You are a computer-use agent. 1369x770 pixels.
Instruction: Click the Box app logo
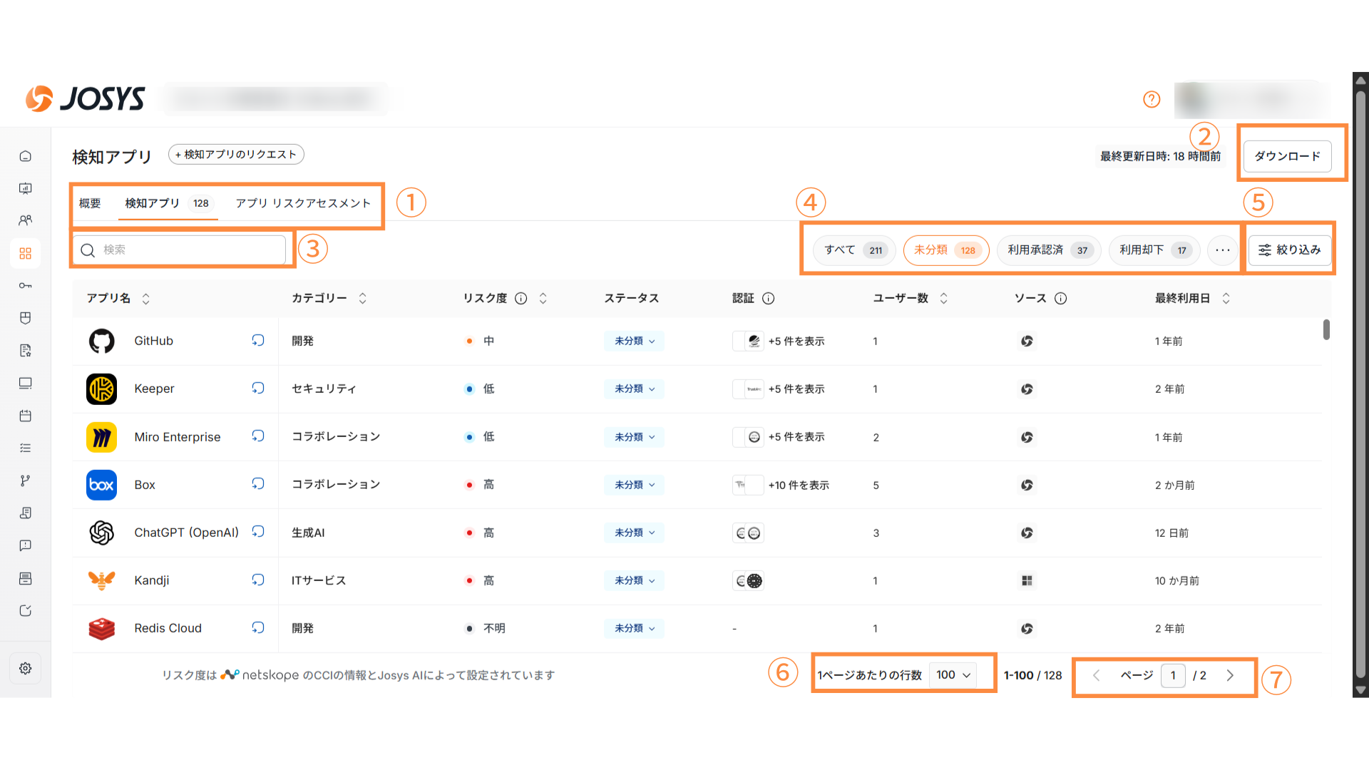coord(101,485)
